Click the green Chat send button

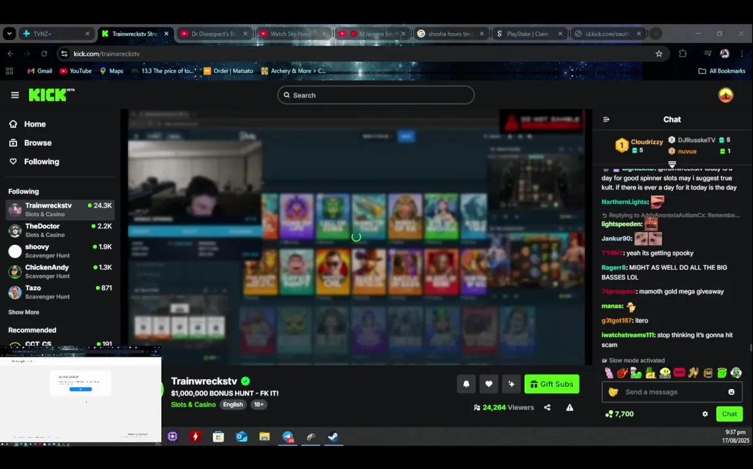point(729,414)
